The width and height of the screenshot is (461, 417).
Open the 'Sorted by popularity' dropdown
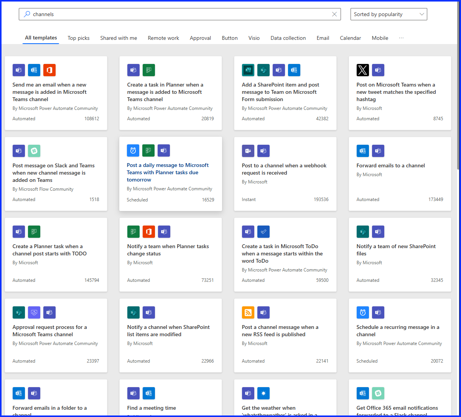[x=389, y=14]
